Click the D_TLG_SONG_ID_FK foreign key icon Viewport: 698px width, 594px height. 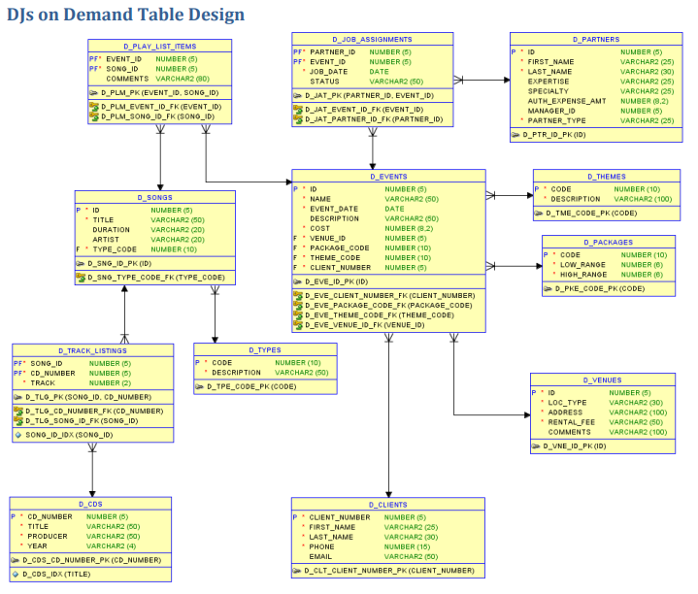click(x=18, y=421)
